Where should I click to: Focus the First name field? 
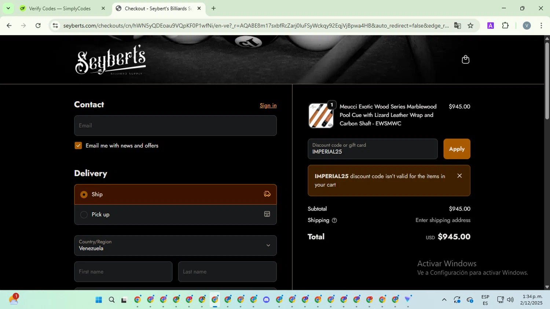(x=123, y=272)
